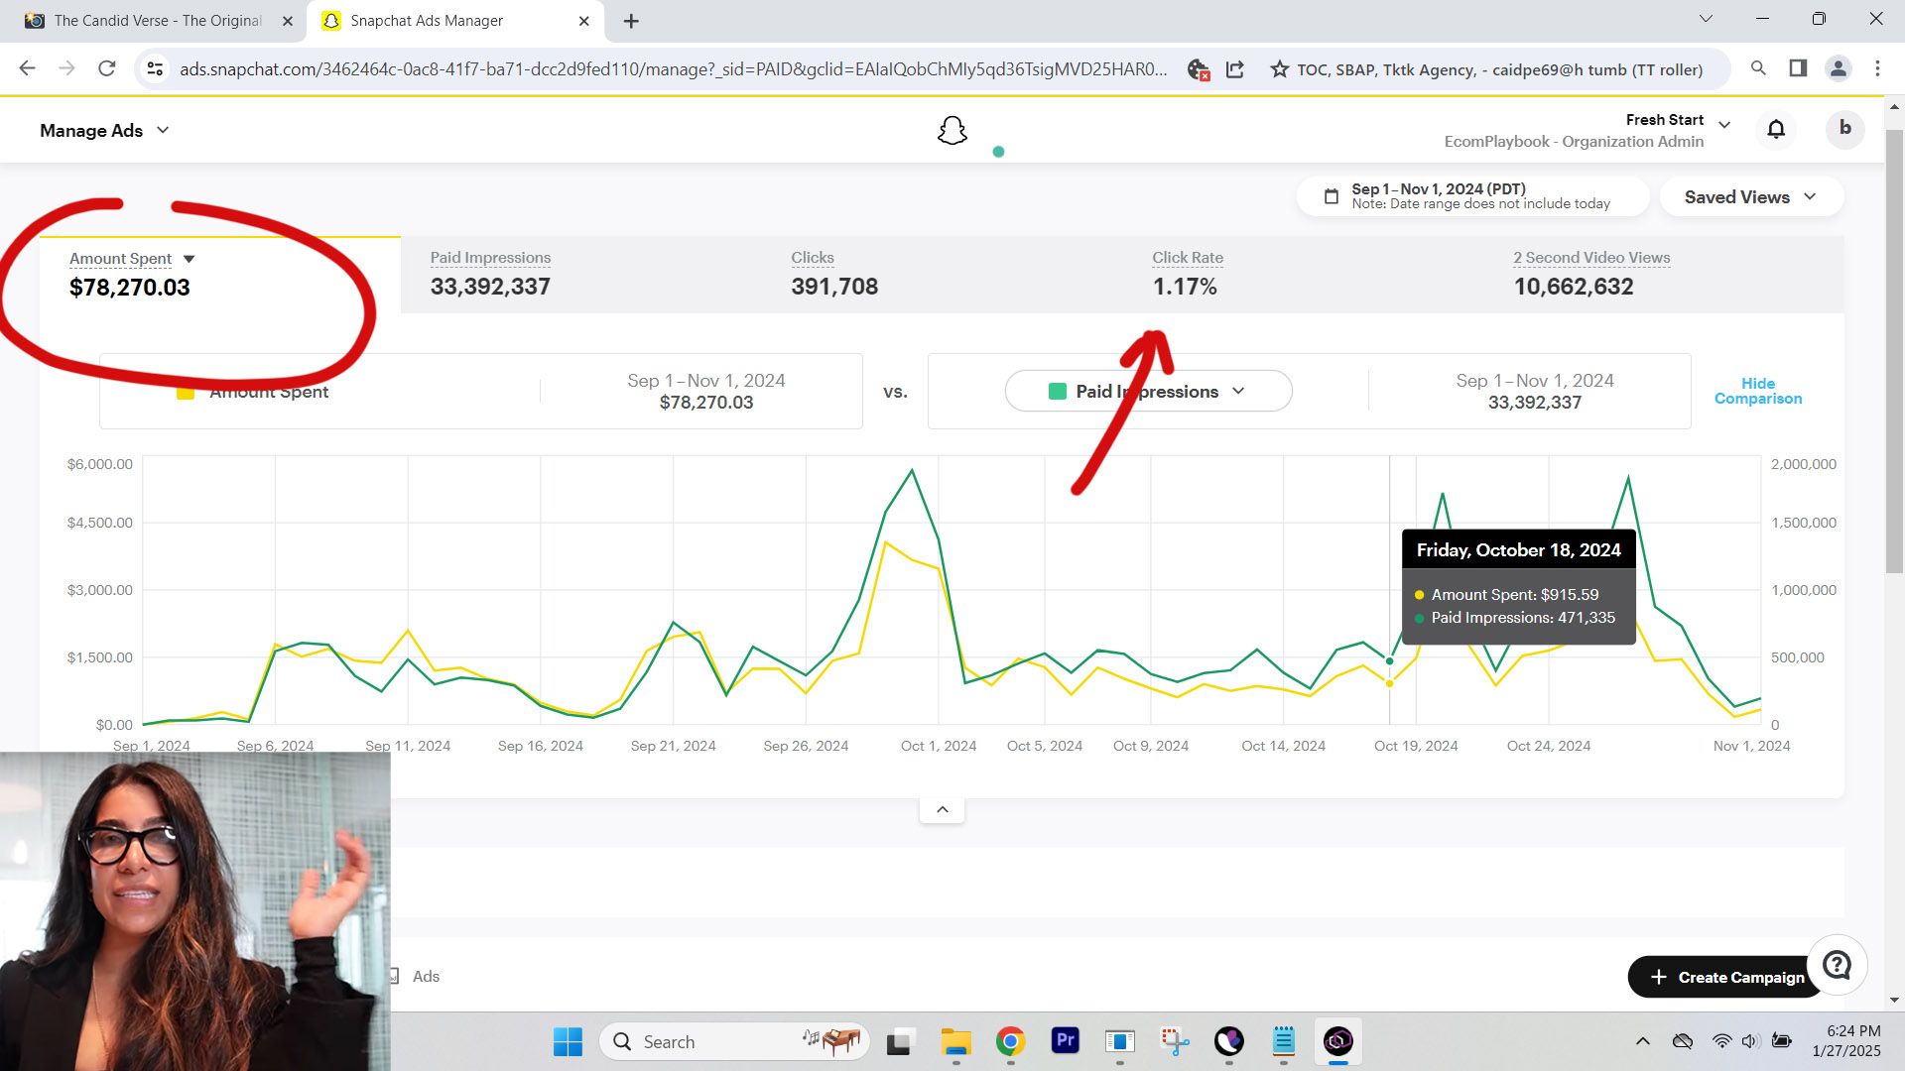1905x1071 pixels.
Task: Open the Saved Views dropdown
Action: (x=1750, y=196)
